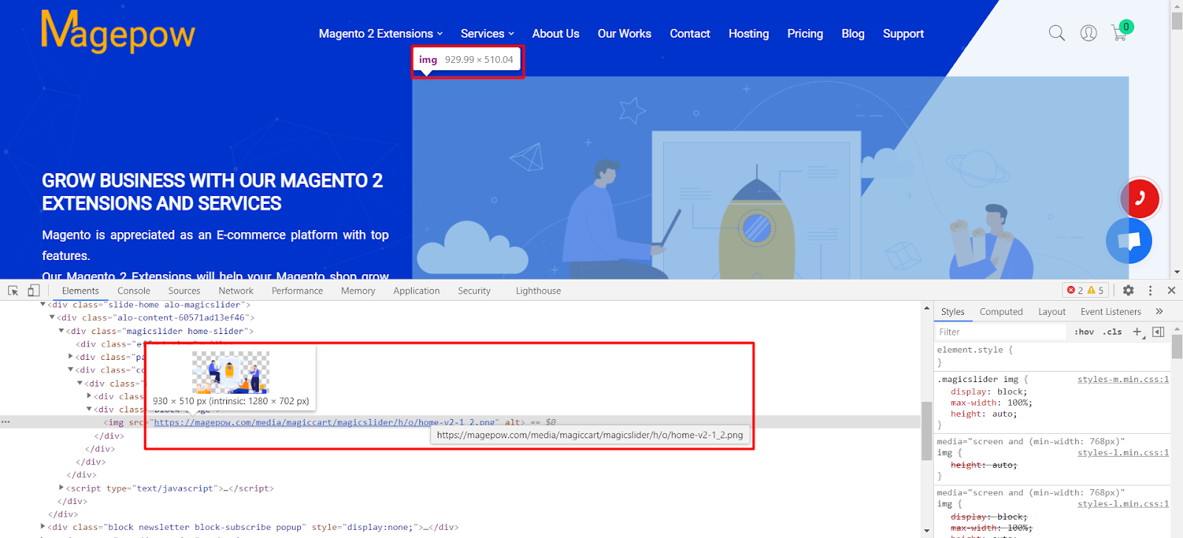The width and height of the screenshot is (1183, 538).
Task: Open the Support link
Action: point(904,34)
